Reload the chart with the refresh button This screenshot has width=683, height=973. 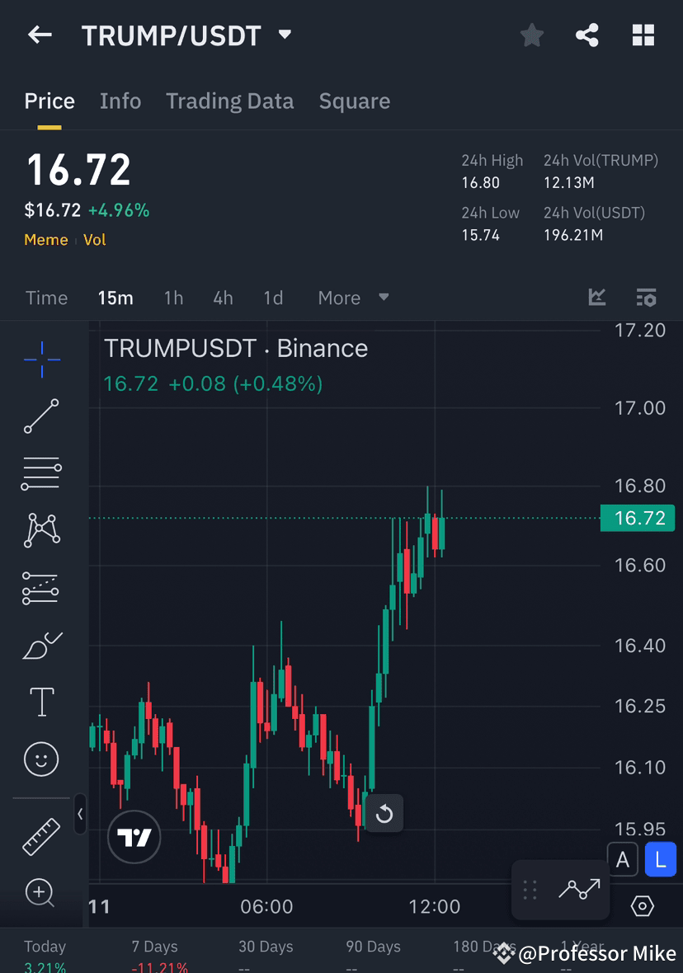384,812
